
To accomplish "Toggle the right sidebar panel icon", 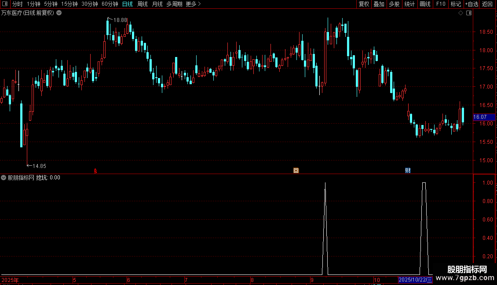I will coord(469,13).
